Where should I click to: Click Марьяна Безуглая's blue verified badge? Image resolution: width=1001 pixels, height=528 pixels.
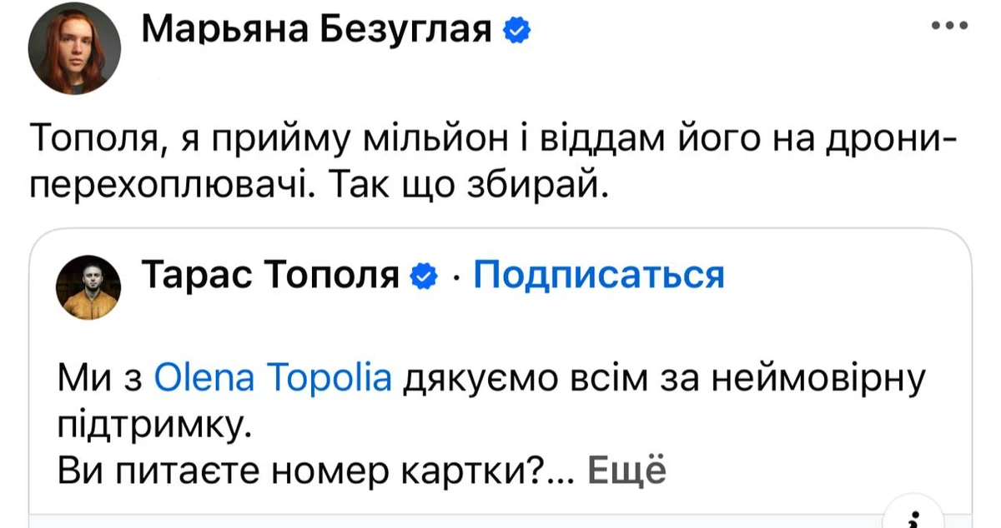(x=515, y=29)
